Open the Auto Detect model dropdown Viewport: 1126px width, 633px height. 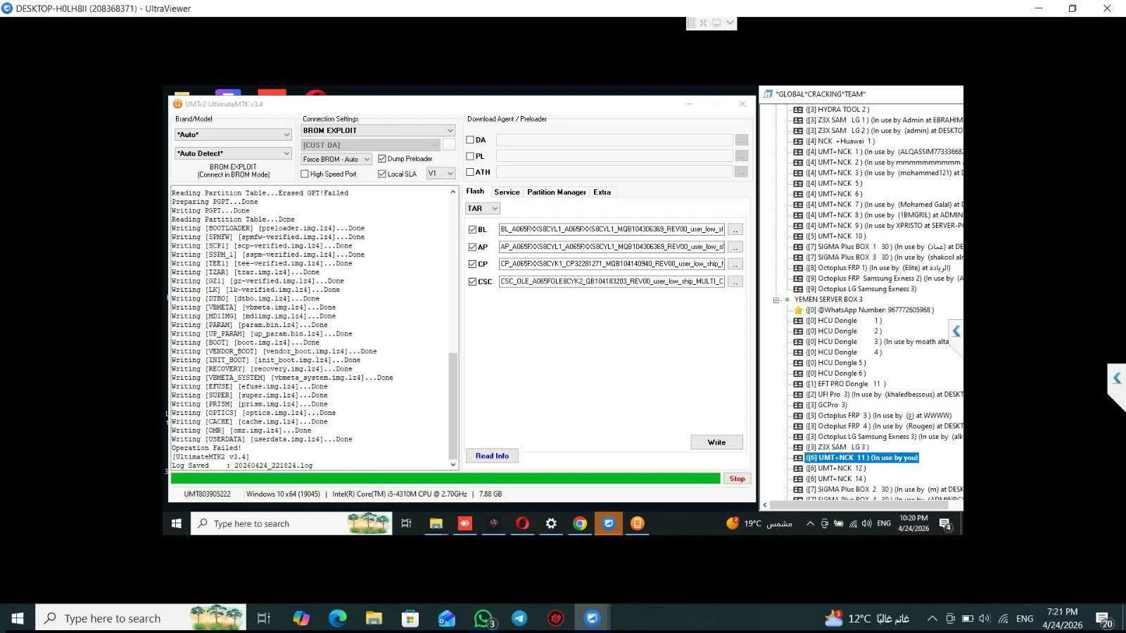[x=233, y=153]
